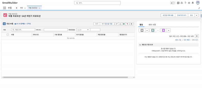Click the 인쇄 미리 보기 button
Image resolution: width=202 pixels, height=95 pixels.
coord(182,15)
